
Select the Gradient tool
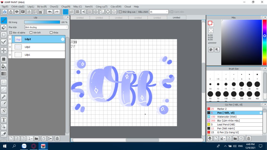[4, 74]
